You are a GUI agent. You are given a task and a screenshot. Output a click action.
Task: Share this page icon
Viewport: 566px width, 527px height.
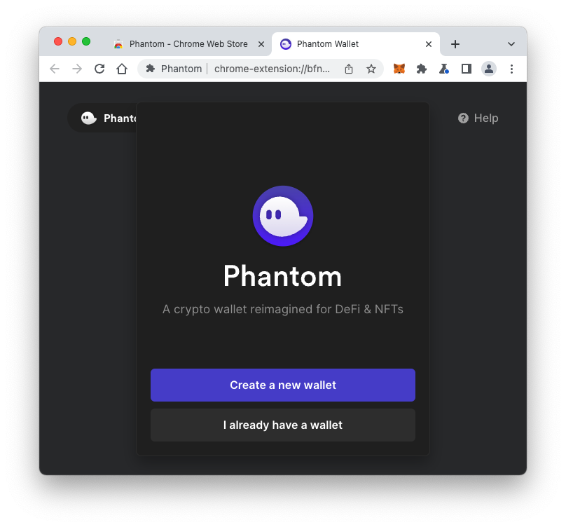click(x=348, y=69)
